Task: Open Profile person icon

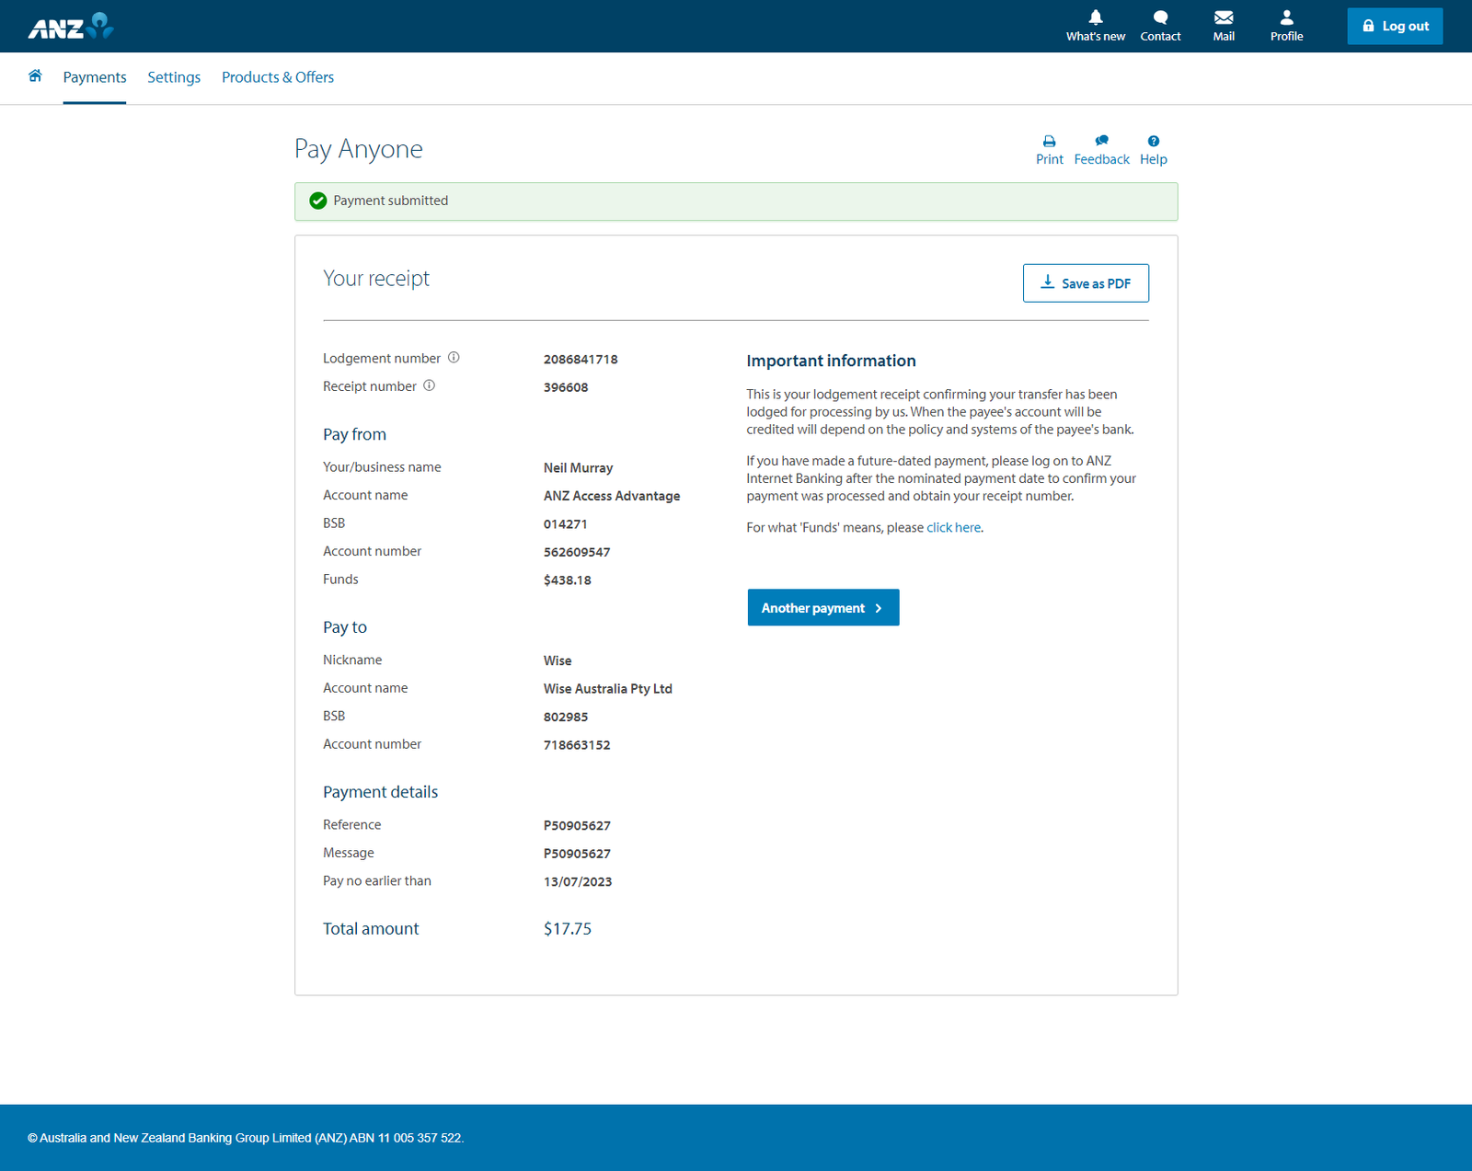Action: (x=1286, y=17)
